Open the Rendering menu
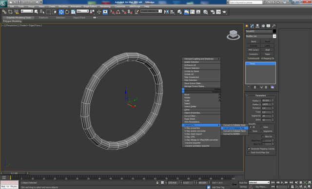 tap(105, 6)
